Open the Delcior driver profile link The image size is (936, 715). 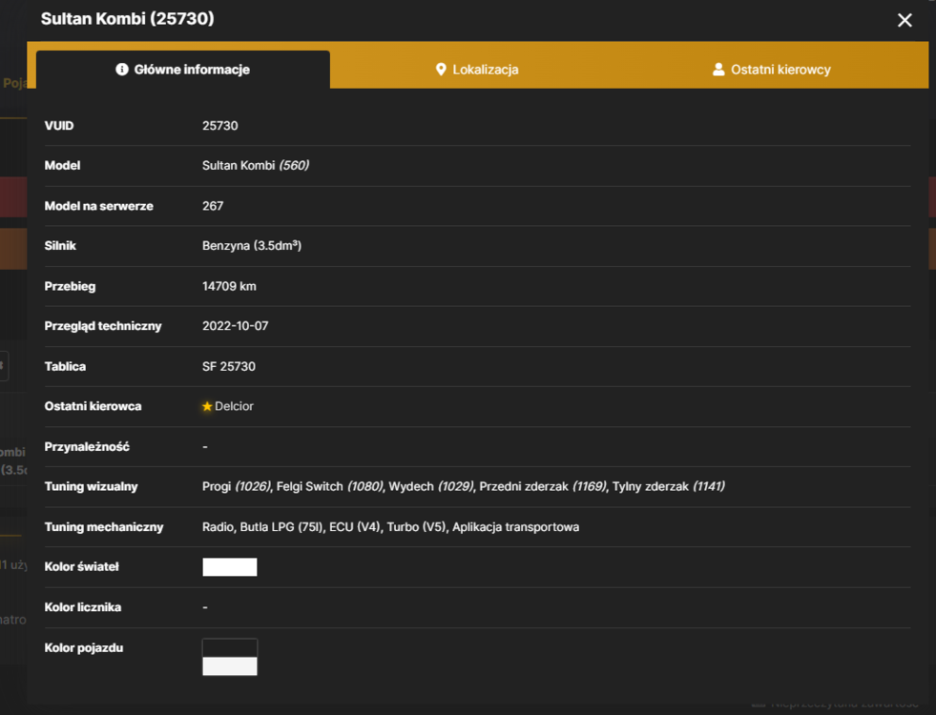[234, 406]
